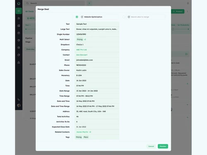Click the green Product button behind the dialog
The image size is (207, 155).
178,12
